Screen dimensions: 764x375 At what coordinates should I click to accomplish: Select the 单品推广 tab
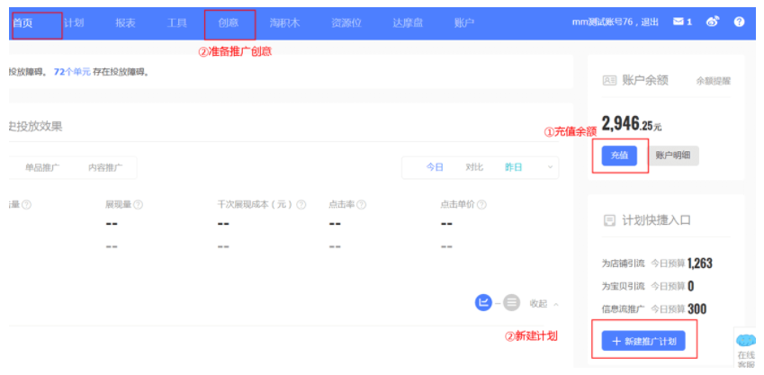point(42,167)
